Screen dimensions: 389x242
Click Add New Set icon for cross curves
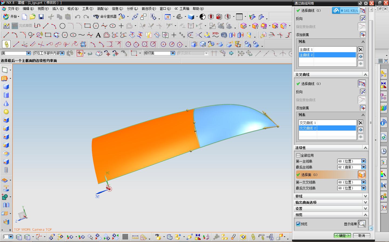(x=363, y=108)
